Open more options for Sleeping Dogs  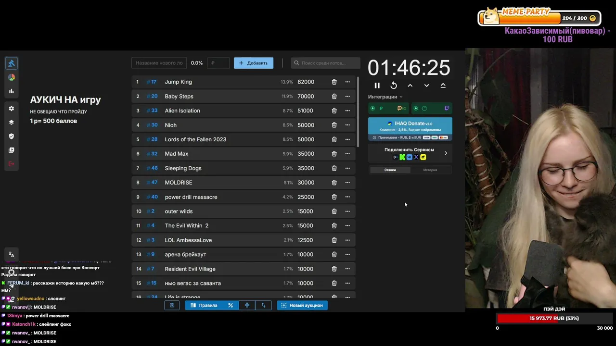pyautogui.click(x=347, y=168)
